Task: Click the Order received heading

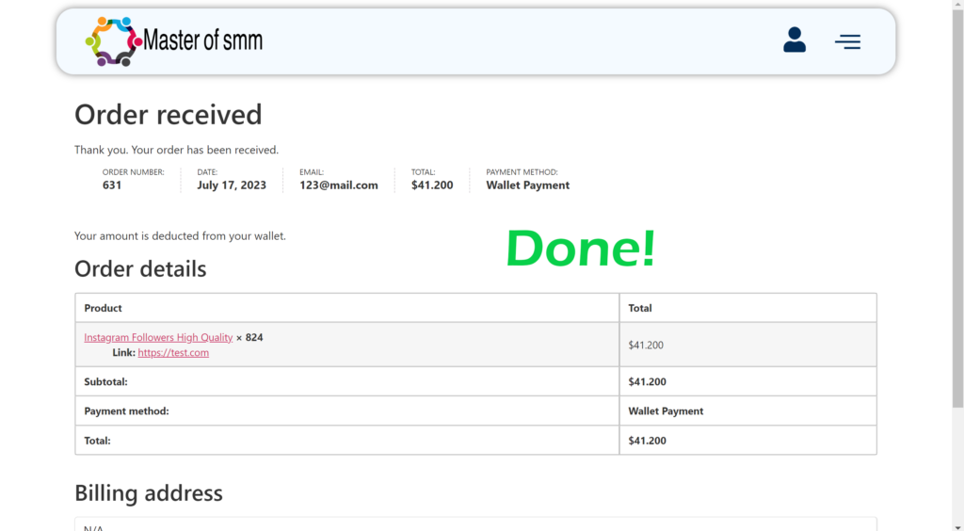Action: coord(169,115)
